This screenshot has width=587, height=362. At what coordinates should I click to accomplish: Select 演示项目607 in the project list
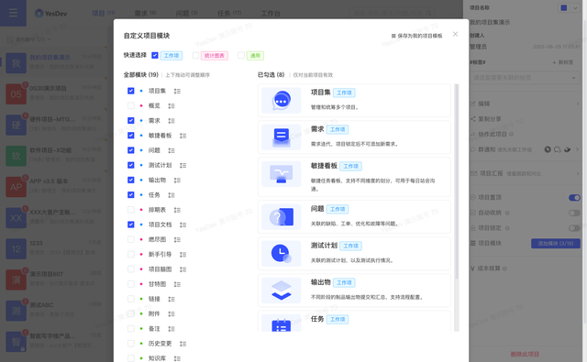point(54,280)
